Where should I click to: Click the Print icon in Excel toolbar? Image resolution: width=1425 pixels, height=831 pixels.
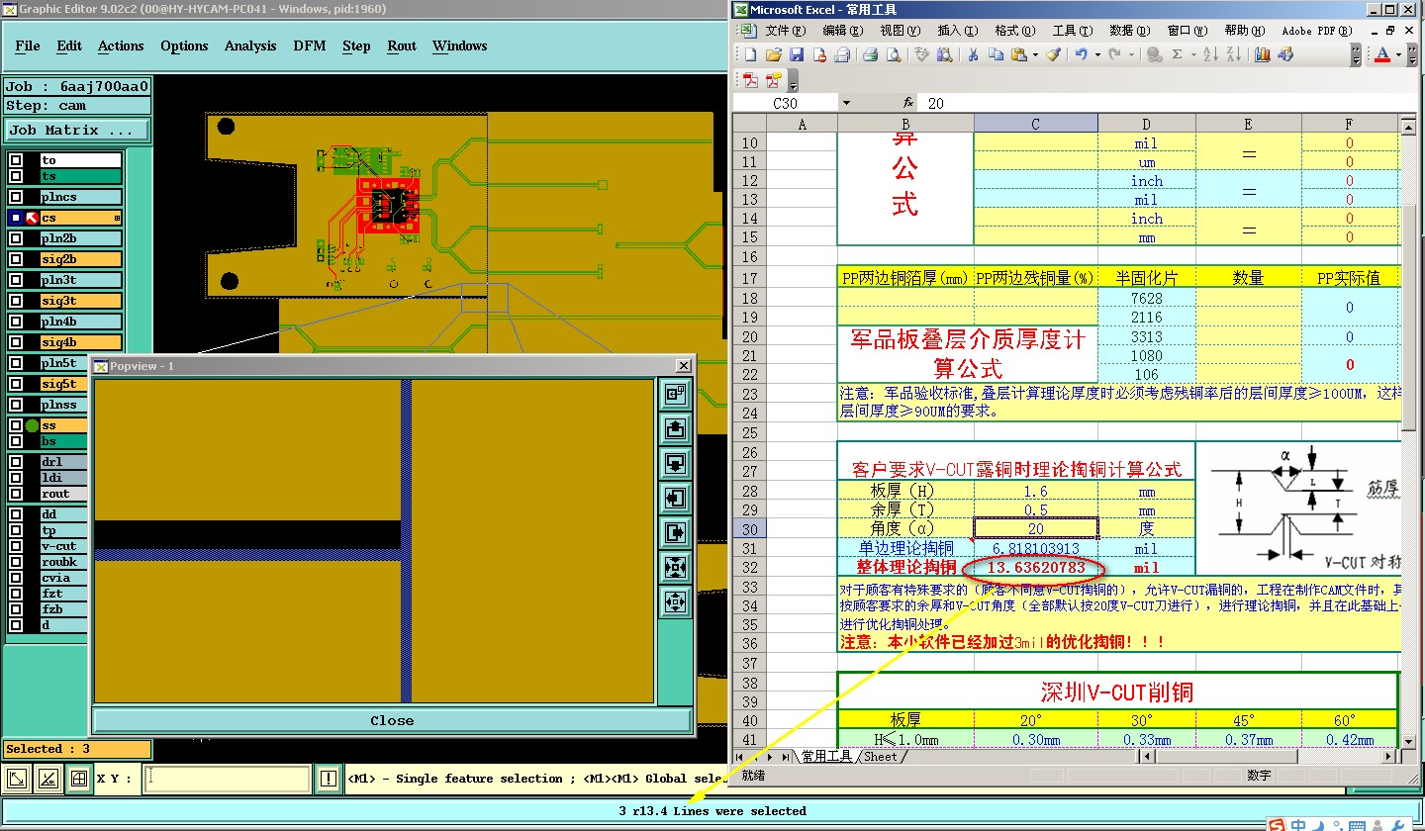(870, 55)
